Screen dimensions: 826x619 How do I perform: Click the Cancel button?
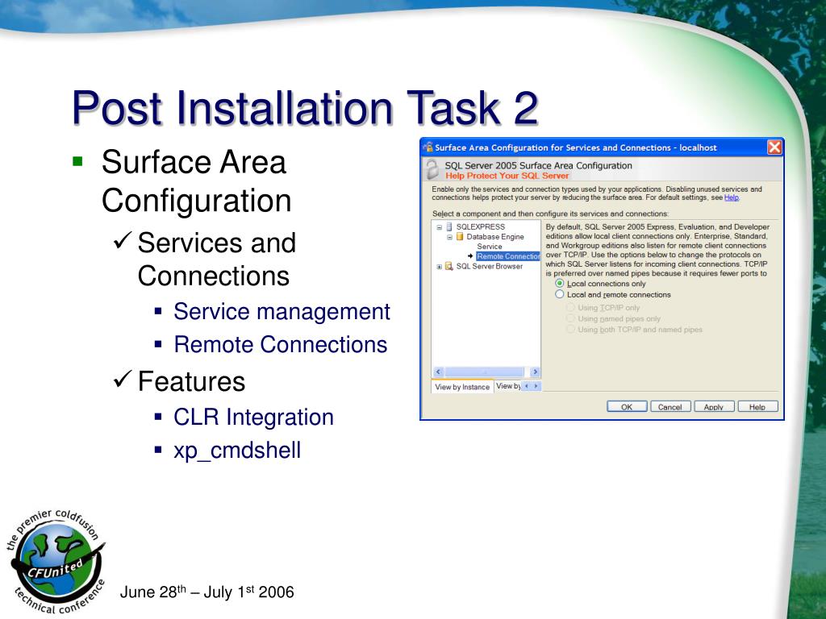(670, 406)
